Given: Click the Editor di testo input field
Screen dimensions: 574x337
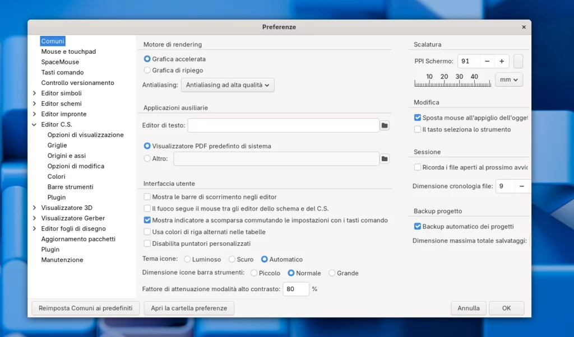Looking at the screenshot, I should coord(284,125).
